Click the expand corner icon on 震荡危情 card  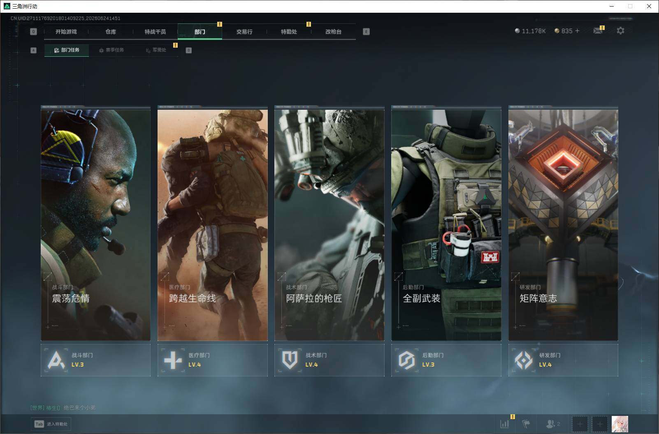pos(48,277)
